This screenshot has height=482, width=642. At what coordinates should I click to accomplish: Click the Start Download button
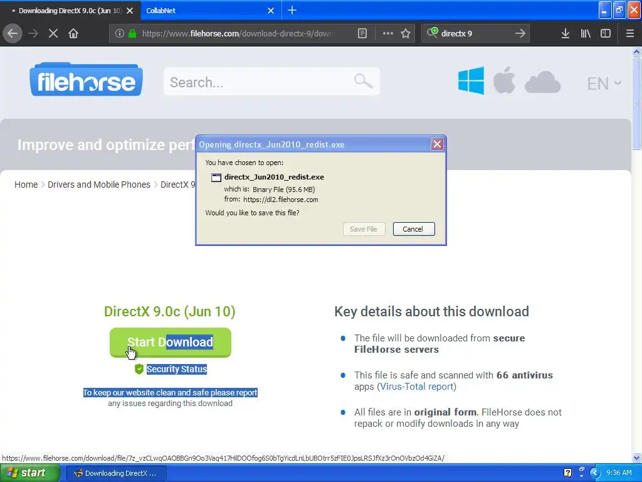(x=171, y=342)
